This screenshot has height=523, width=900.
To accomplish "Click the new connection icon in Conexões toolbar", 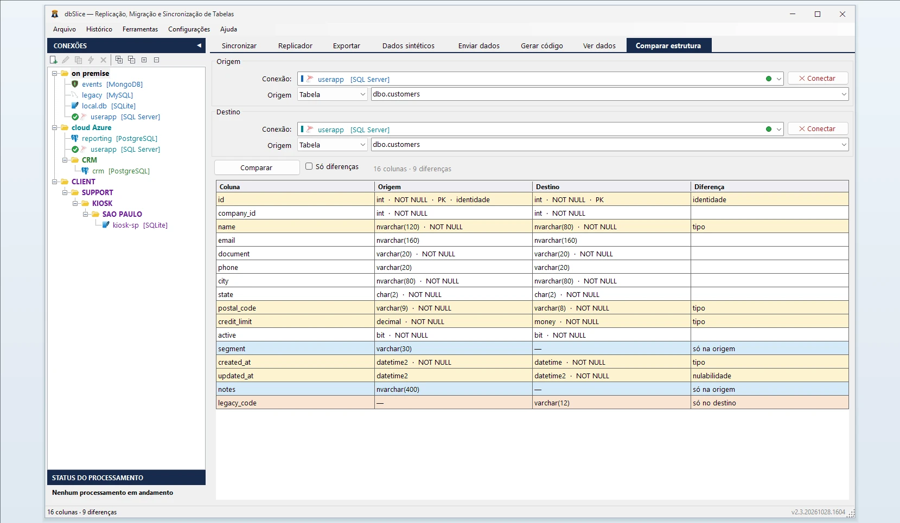I will pos(53,60).
